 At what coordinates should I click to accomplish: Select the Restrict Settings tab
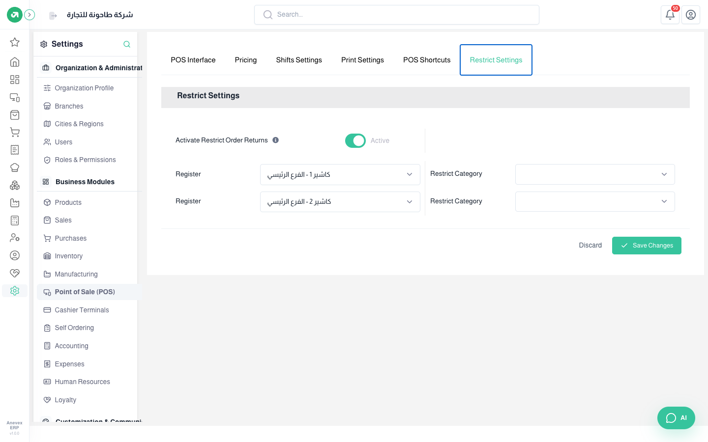pyautogui.click(x=496, y=60)
